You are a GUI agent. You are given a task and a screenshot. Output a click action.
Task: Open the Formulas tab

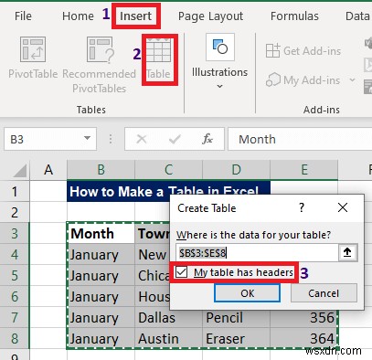(x=294, y=16)
